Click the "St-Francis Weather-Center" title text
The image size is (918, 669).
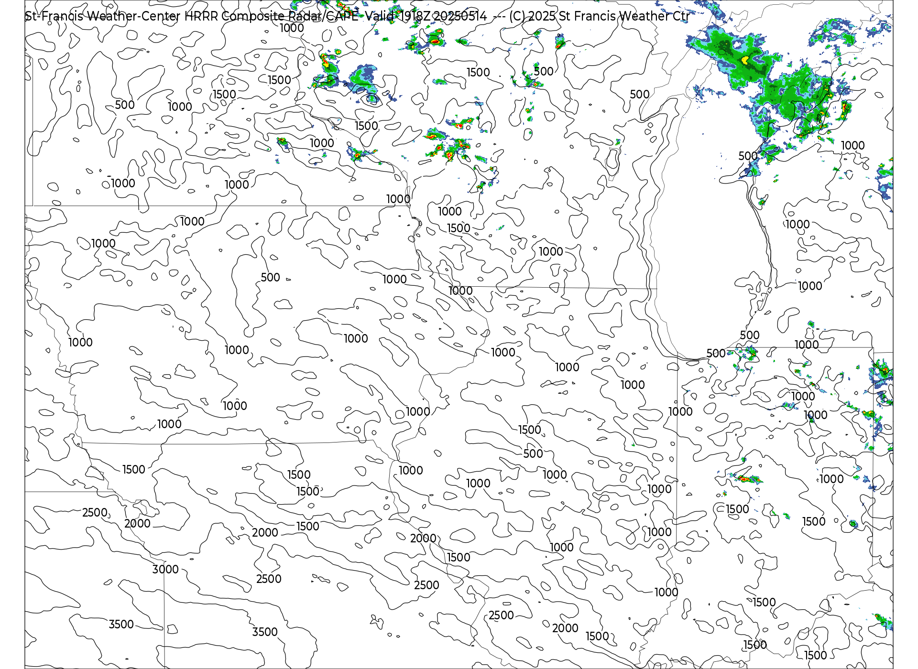103,16
